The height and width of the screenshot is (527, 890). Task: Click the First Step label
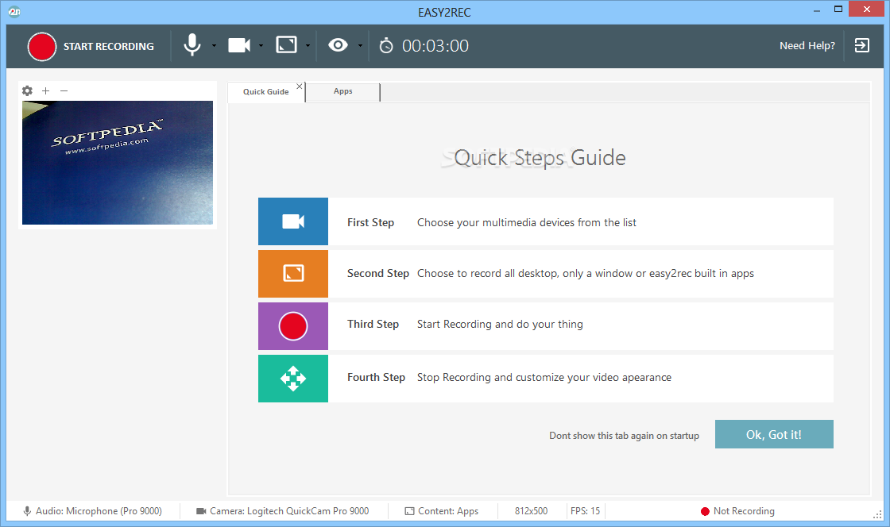coord(370,223)
